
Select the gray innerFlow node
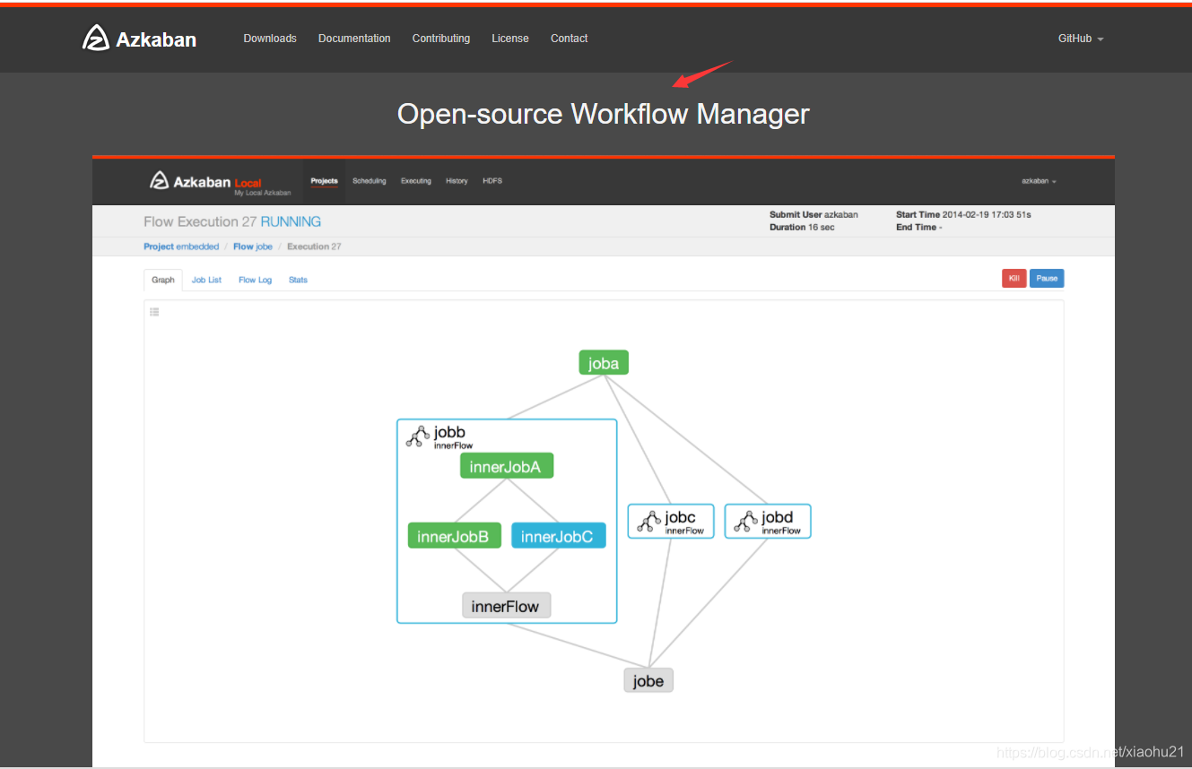(506, 606)
